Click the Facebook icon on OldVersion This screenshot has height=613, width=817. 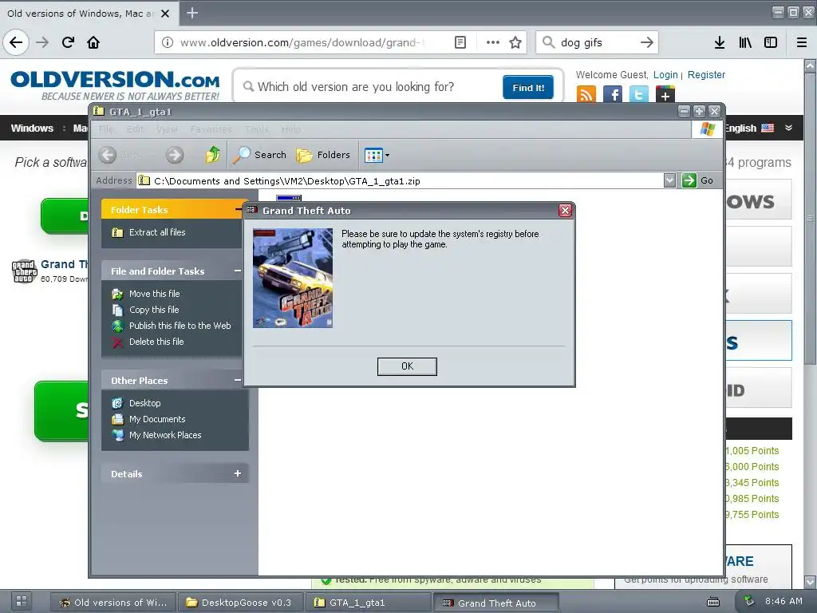coord(613,94)
